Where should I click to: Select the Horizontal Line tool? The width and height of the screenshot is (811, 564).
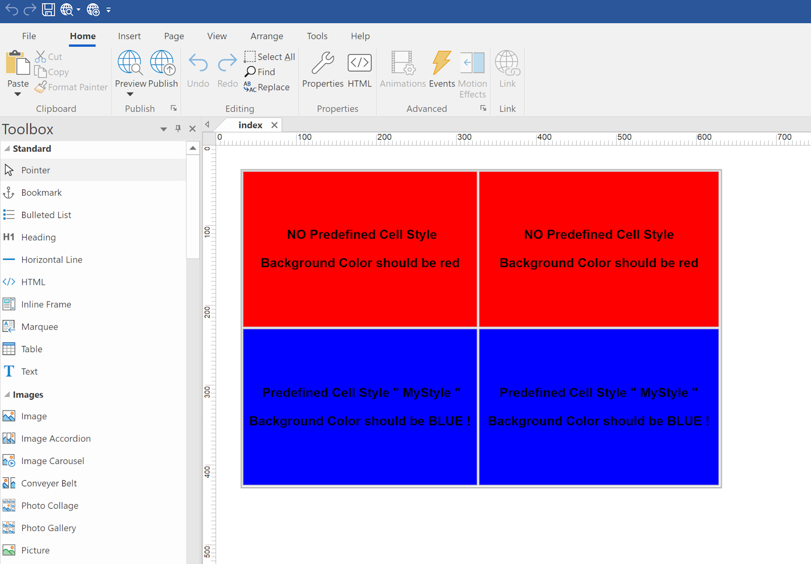pyautogui.click(x=93, y=259)
